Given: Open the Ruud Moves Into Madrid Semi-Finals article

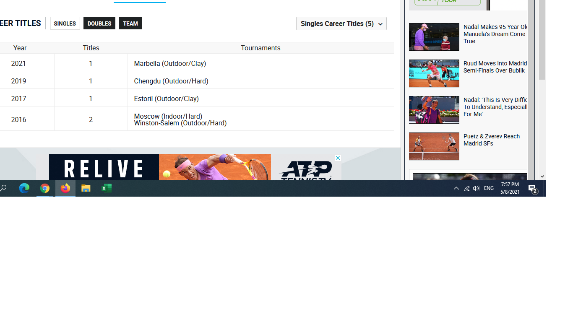Looking at the screenshot, I should coord(495,67).
